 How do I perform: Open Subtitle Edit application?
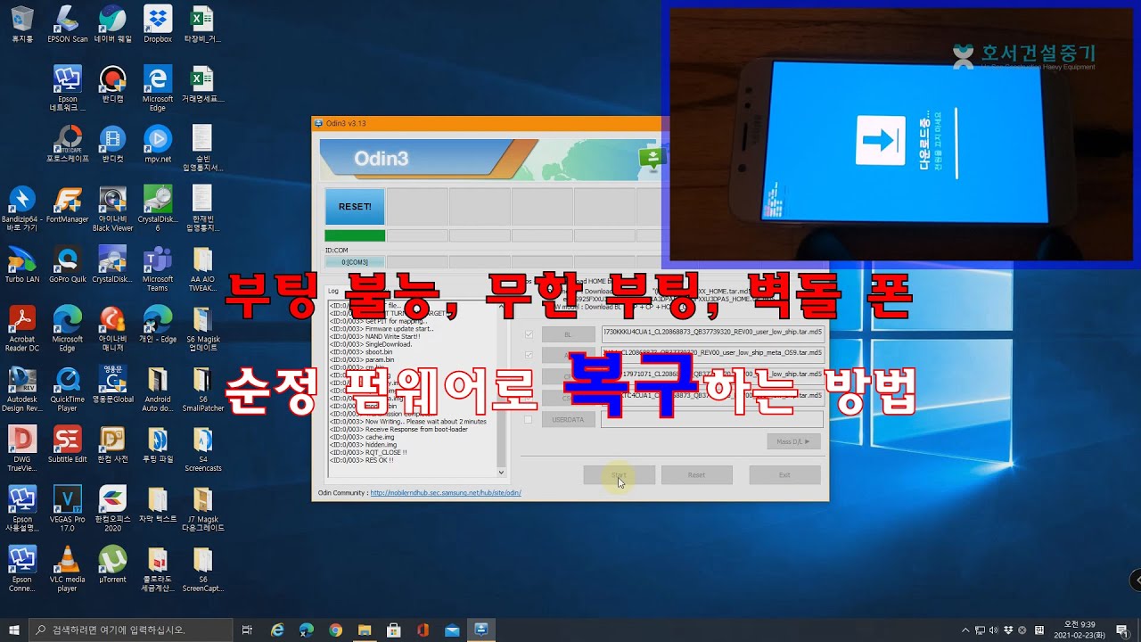pyautogui.click(x=67, y=444)
